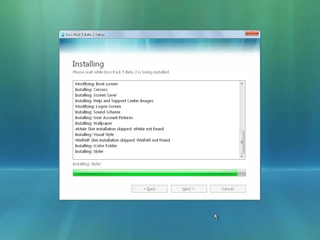The image size is (320, 240).
Task: Click the scroll down arrow in the install log
Action: [242, 157]
